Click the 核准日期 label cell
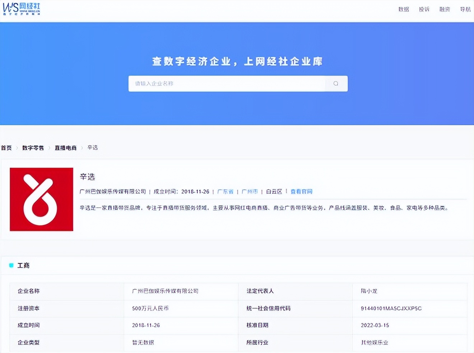The width and height of the screenshot is (474, 353). pyautogui.click(x=296, y=325)
